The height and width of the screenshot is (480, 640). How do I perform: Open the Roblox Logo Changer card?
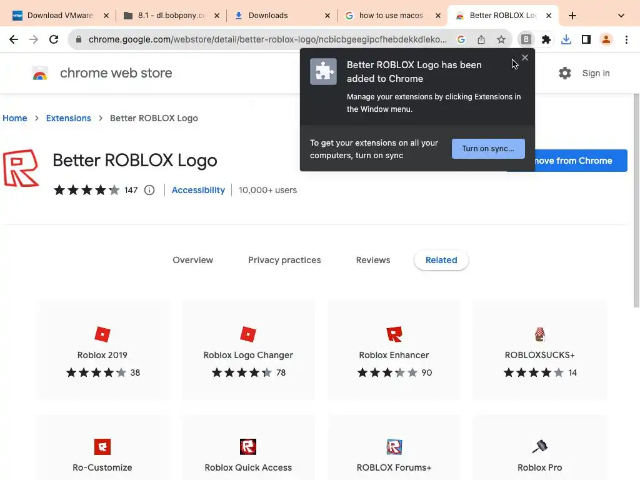pyautogui.click(x=248, y=350)
